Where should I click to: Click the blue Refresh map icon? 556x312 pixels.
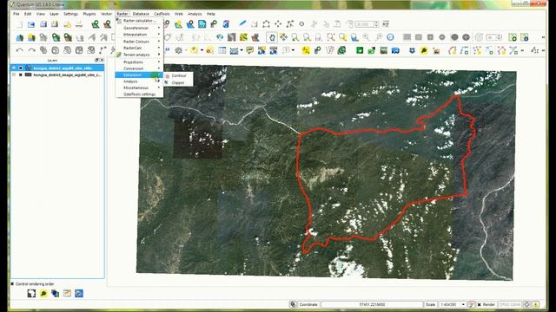point(390,37)
